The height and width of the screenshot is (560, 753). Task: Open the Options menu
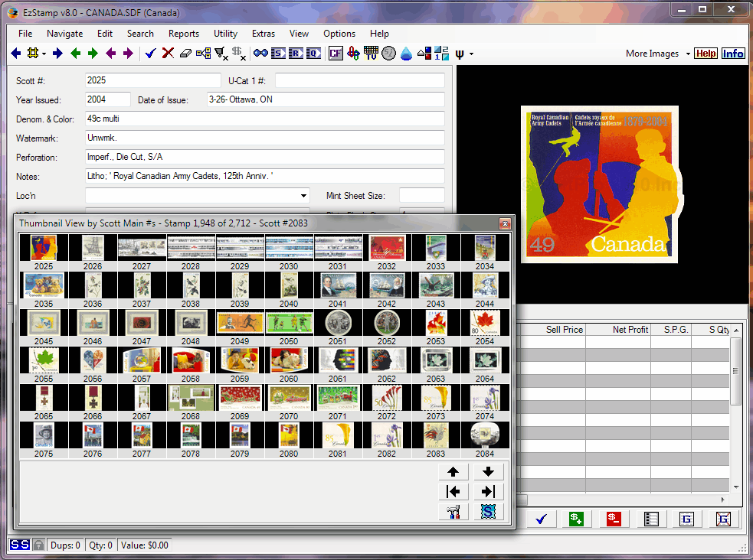[x=339, y=34]
